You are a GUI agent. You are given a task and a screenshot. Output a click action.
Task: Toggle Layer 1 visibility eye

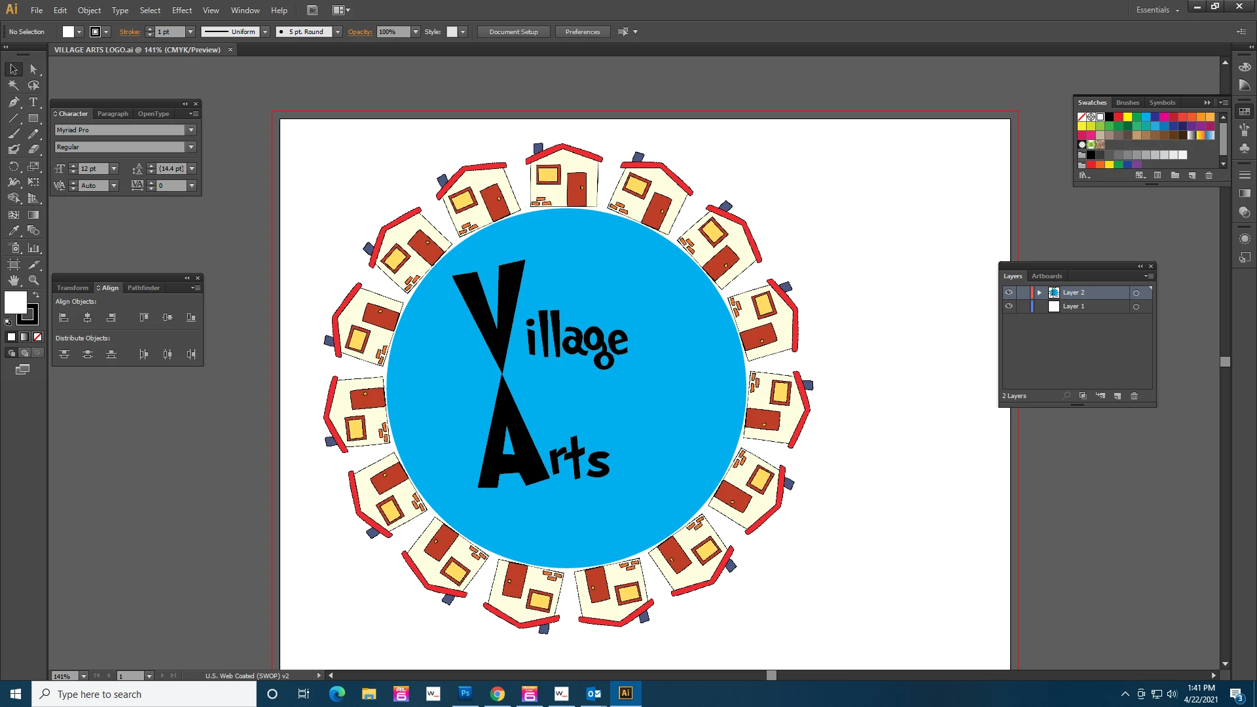click(x=1009, y=306)
